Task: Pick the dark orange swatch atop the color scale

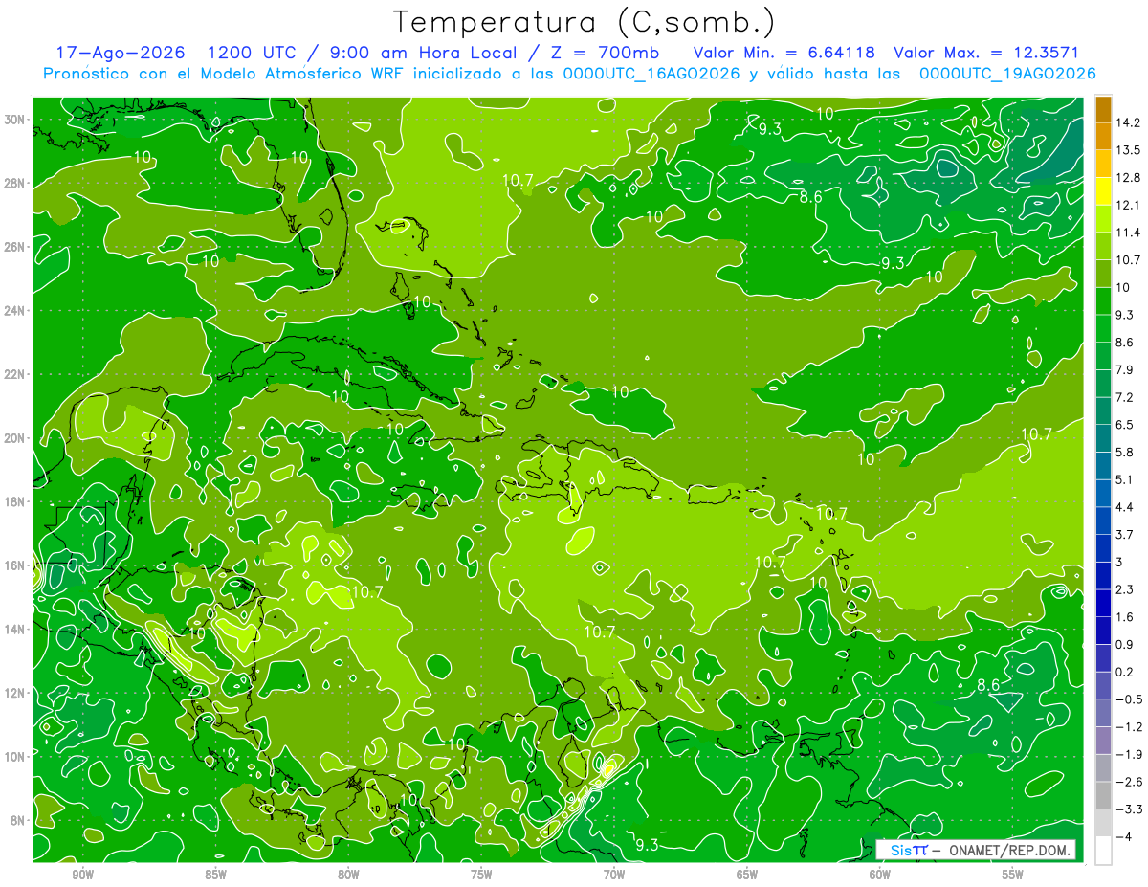Action: [1103, 109]
